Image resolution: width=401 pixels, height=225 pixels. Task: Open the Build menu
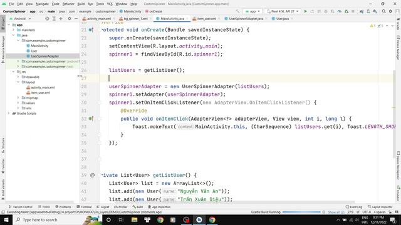[81, 4]
